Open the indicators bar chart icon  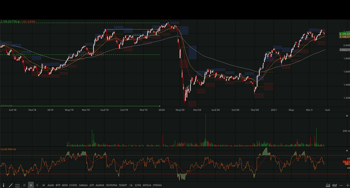(x=335, y=185)
